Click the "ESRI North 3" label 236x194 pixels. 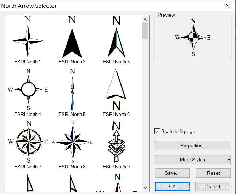click(116, 62)
